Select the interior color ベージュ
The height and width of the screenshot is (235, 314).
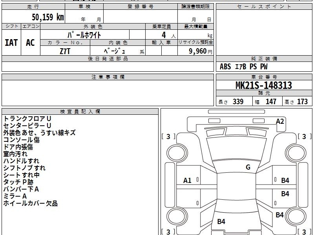(x=115, y=51)
